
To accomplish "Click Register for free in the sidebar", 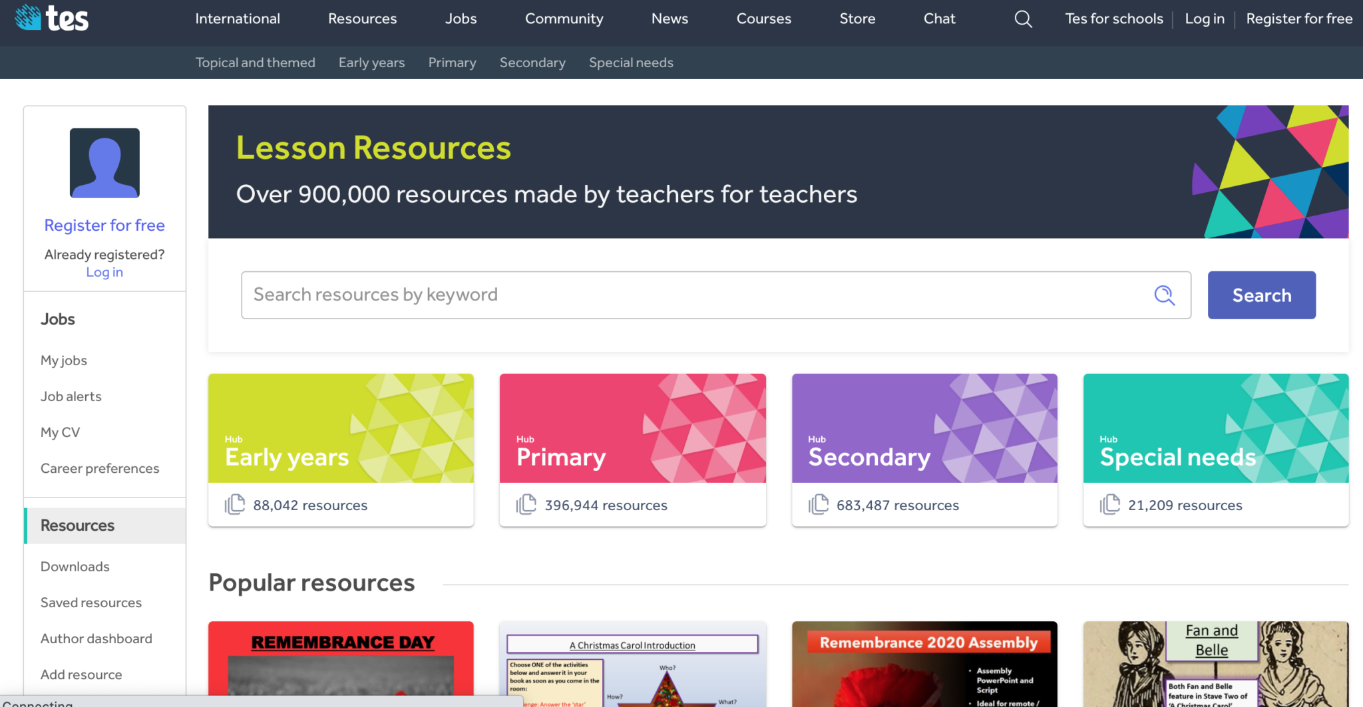I will (104, 225).
